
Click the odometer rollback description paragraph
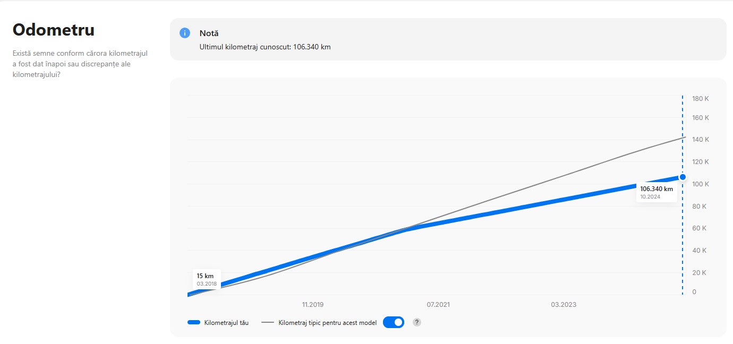coord(80,64)
